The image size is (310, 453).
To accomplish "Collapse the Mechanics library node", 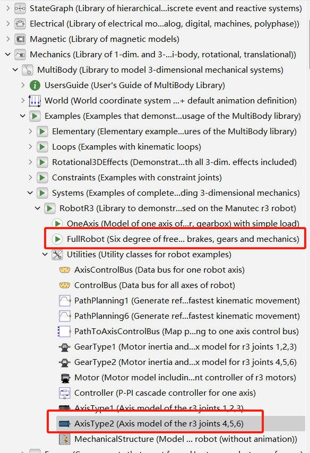I will click(8, 54).
